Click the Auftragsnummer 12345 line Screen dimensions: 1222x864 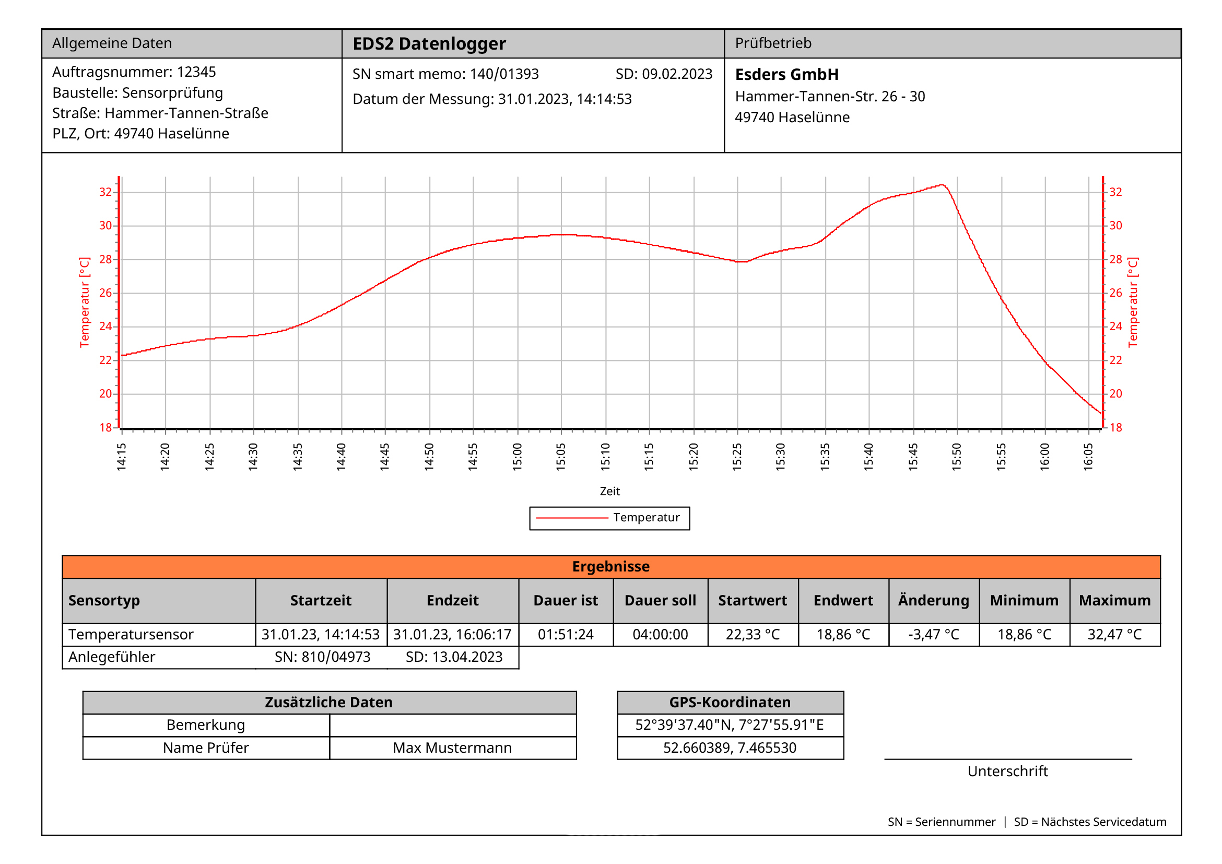pos(134,72)
